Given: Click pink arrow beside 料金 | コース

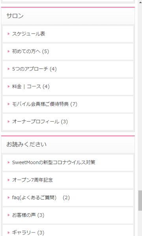Looking at the screenshot, I should (9, 87).
